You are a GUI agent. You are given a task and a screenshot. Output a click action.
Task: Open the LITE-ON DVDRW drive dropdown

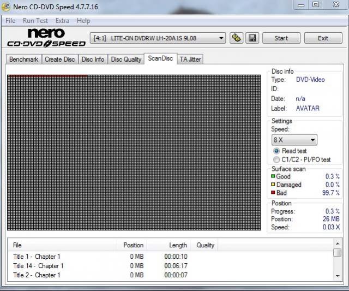(x=158, y=38)
